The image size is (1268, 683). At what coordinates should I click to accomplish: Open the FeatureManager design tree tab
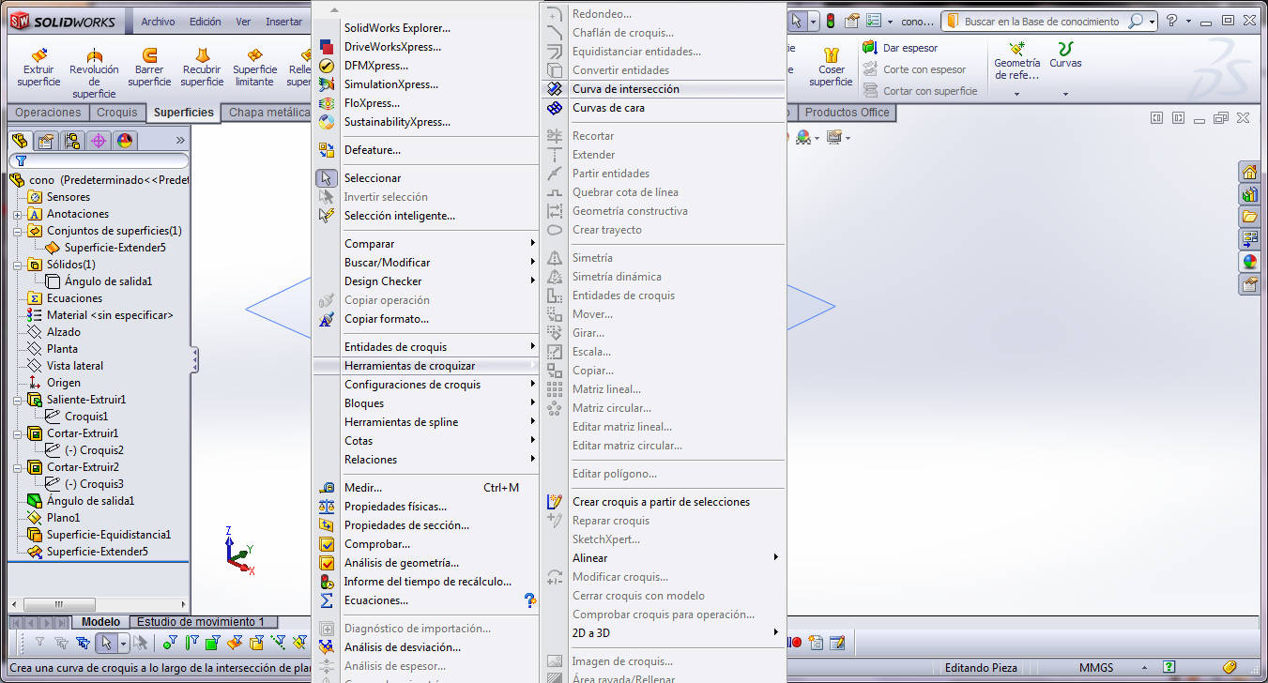tap(19, 141)
